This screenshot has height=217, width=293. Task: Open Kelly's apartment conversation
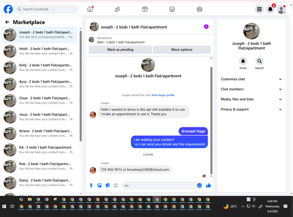coord(40,67)
